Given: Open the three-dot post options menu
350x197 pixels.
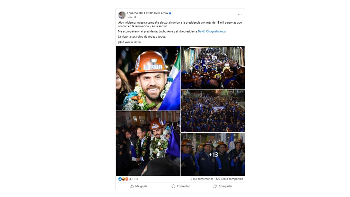Looking at the screenshot, I should [x=240, y=15].
